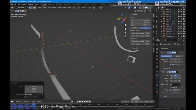Switch transform to Local button
The width and height of the screenshot is (196, 110).
(145, 28)
